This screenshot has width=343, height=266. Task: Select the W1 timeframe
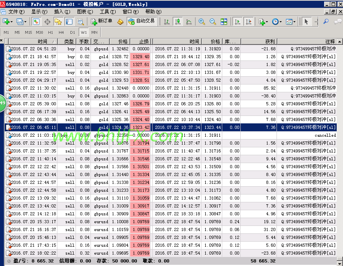(83, 32)
